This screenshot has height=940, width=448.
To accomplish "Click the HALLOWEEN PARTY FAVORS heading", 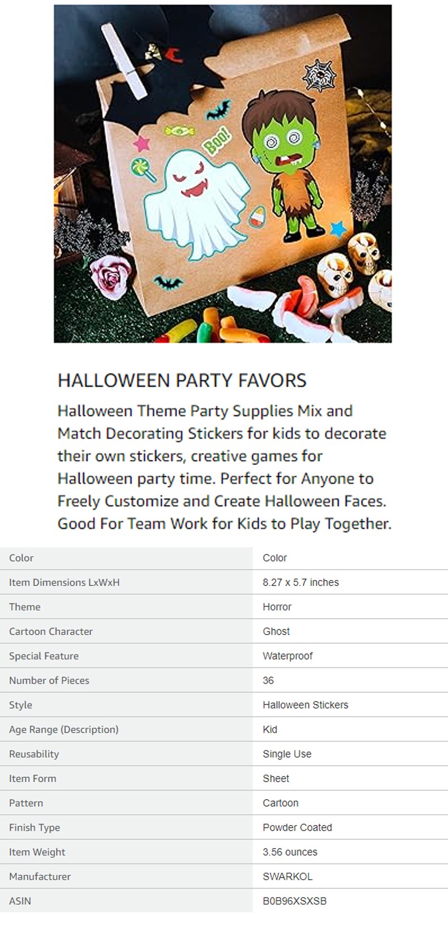I will click(x=182, y=380).
